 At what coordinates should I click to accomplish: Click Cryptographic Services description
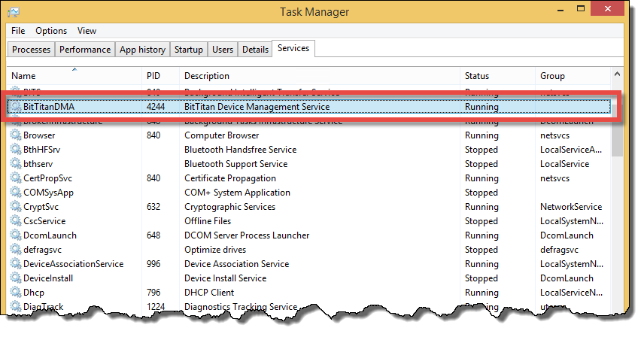229,207
